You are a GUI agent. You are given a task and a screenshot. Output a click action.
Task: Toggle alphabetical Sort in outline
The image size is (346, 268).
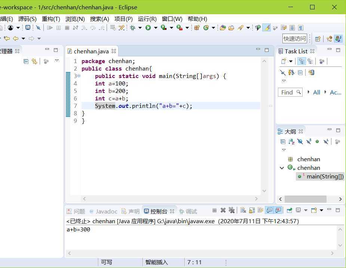[291, 141]
